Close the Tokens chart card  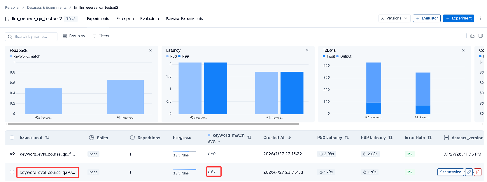[463, 50]
